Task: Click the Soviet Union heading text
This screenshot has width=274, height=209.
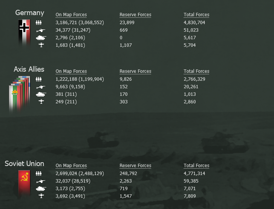Action: tap(24, 164)
